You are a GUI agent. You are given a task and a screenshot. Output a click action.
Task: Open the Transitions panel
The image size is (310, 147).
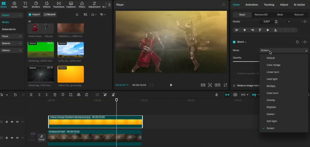pyautogui.click(x=59, y=5)
